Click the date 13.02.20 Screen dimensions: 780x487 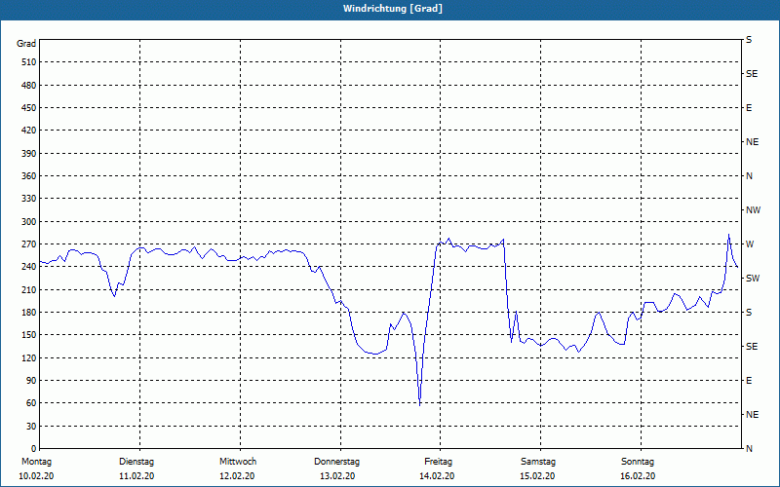(337, 476)
